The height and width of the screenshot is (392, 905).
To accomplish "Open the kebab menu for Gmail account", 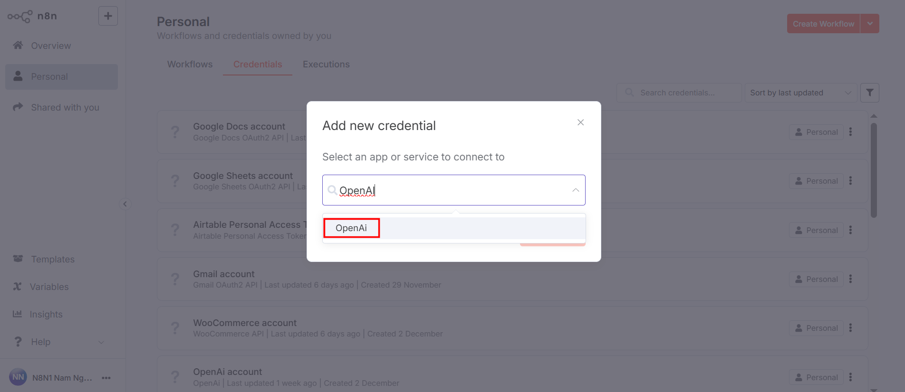I will tap(850, 279).
